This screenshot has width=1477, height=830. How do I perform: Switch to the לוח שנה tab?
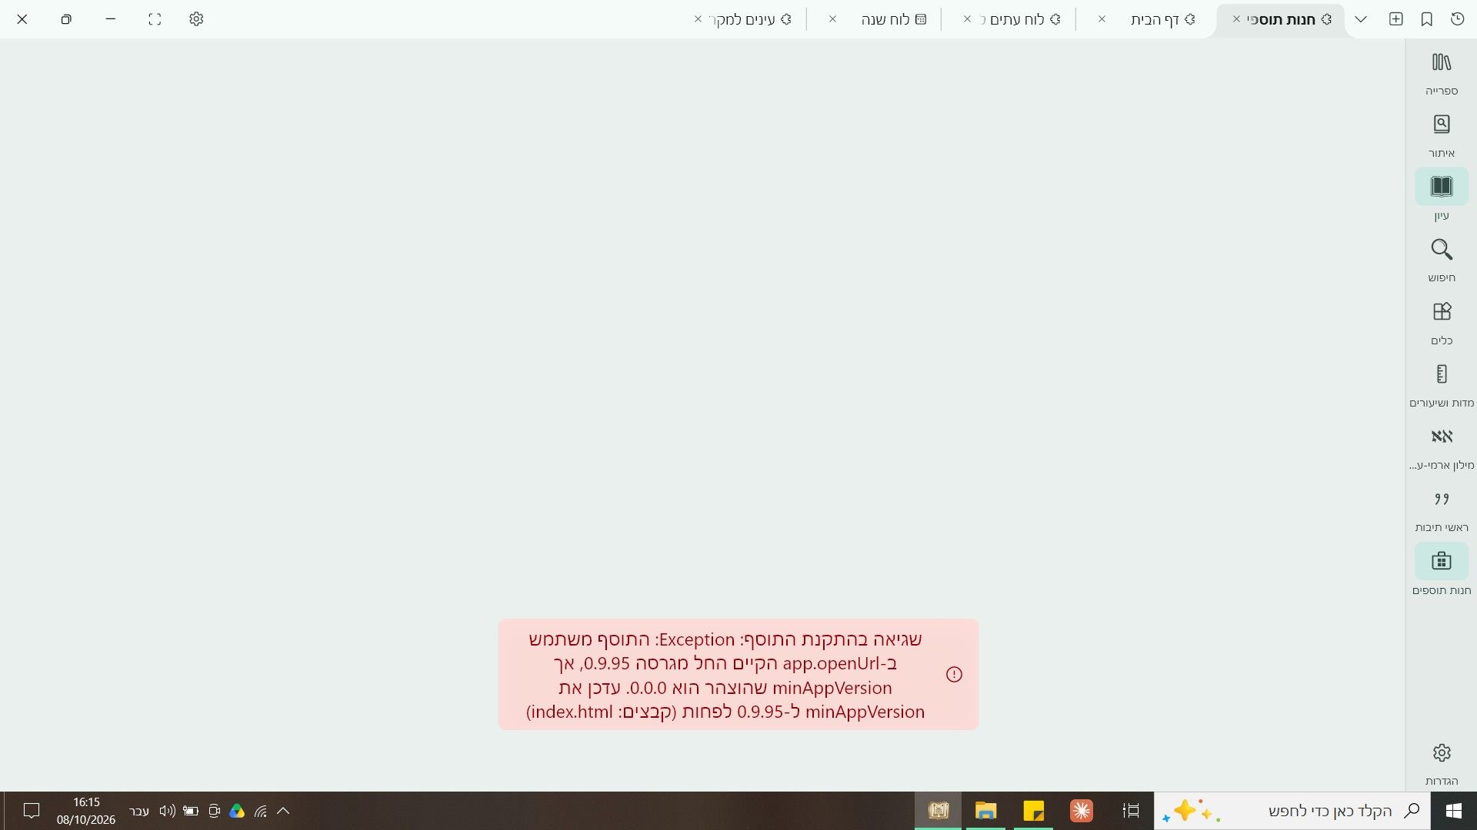point(885,19)
